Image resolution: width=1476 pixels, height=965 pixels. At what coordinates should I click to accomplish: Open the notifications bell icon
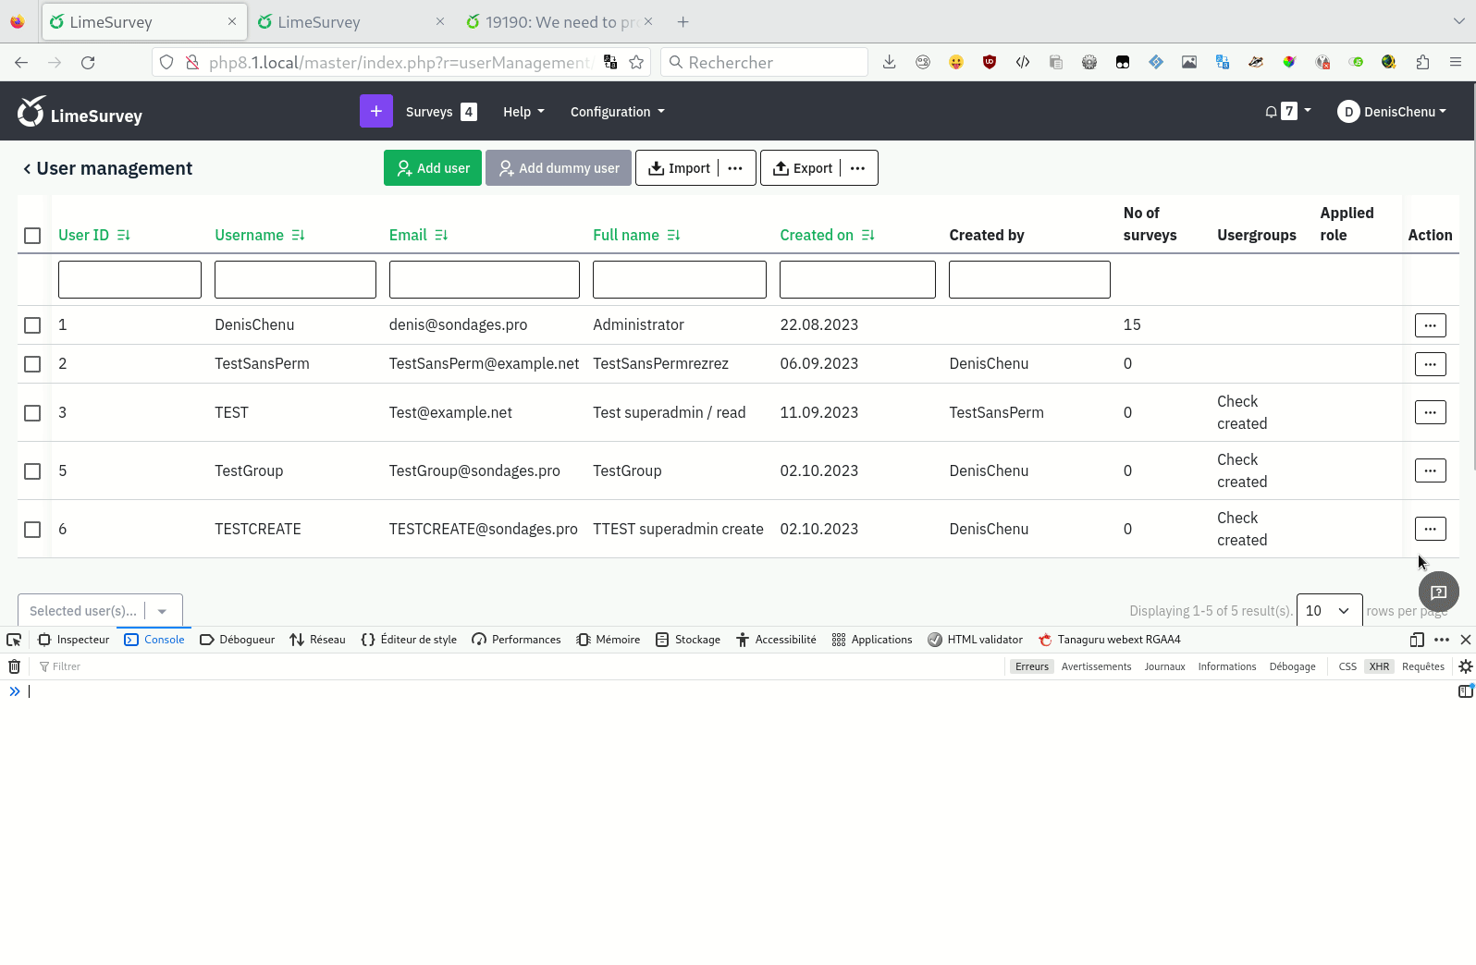1272,112
